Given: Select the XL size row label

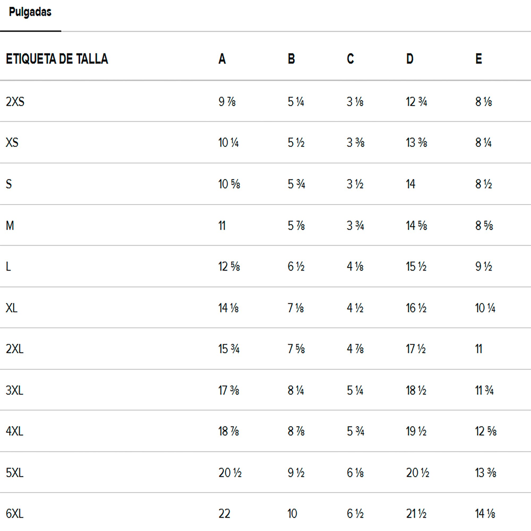Looking at the screenshot, I should 11,308.
